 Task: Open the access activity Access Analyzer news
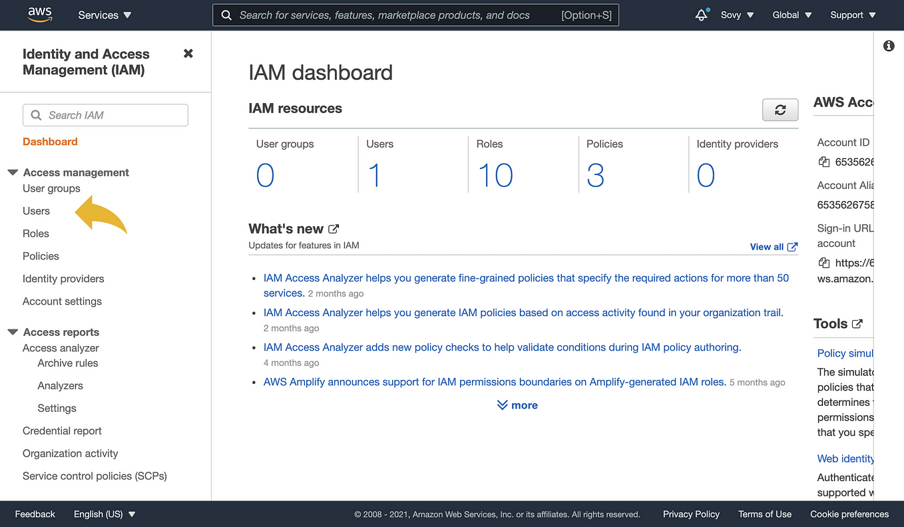523,313
